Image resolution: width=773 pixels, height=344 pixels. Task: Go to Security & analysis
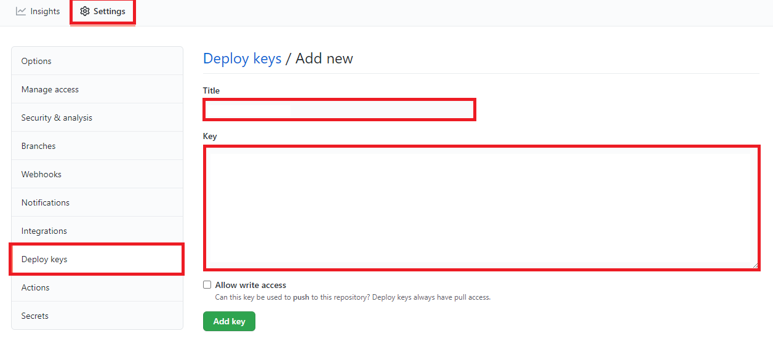(x=97, y=118)
